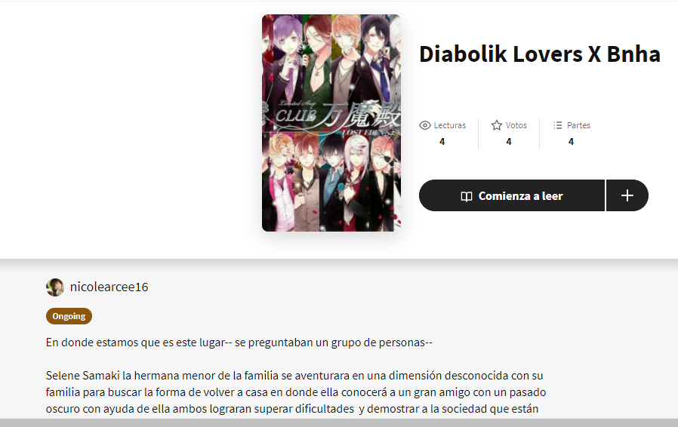678x427 pixels.
Task: Start reading with Comienza a leer
Action: click(512, 196)
